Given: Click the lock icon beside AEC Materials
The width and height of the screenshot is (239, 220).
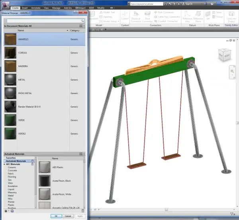Looking at the screenshot, I should coord(32,164).
